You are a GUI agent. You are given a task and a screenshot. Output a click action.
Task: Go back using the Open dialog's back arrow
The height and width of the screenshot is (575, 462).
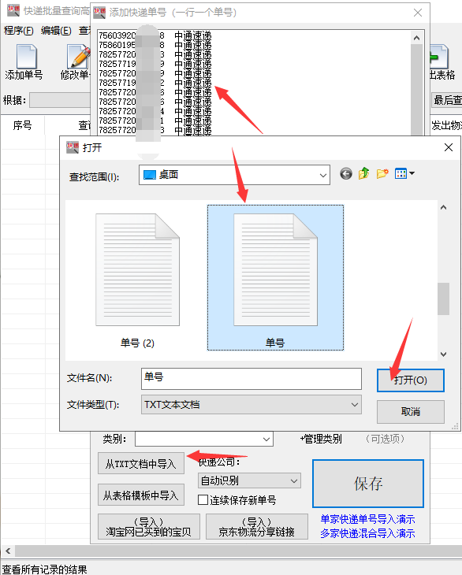click(x=345, y=173)
